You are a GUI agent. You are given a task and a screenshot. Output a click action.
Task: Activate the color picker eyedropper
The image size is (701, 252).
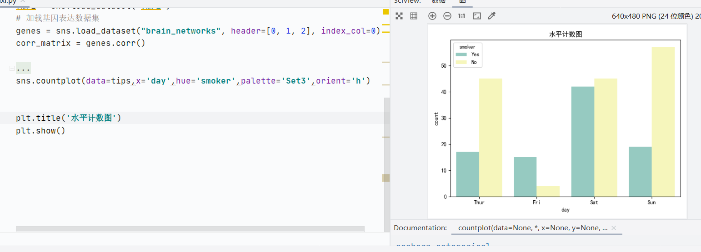(491, 16)
